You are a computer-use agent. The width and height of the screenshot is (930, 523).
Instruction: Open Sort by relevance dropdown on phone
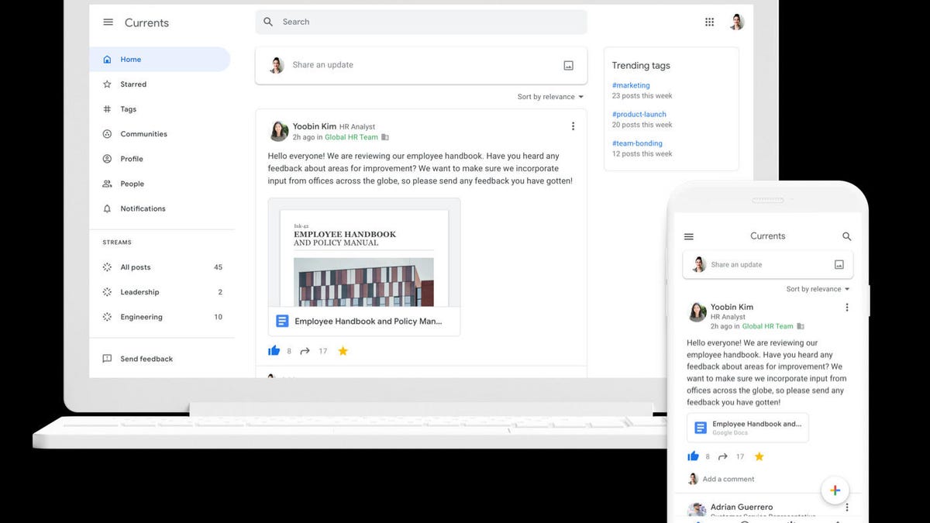click(x=818, y=289)
